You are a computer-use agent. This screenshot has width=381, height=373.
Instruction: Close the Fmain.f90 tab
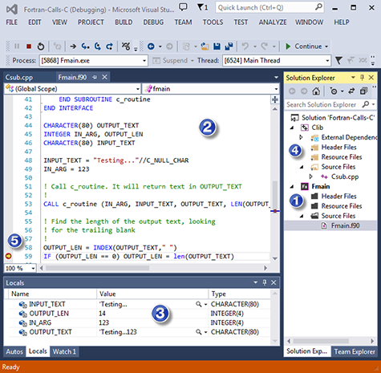tap(105, 77)
